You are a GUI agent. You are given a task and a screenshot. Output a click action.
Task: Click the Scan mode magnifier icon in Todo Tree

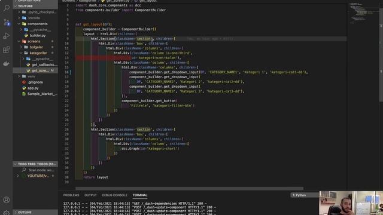click(x=24, y=170)
